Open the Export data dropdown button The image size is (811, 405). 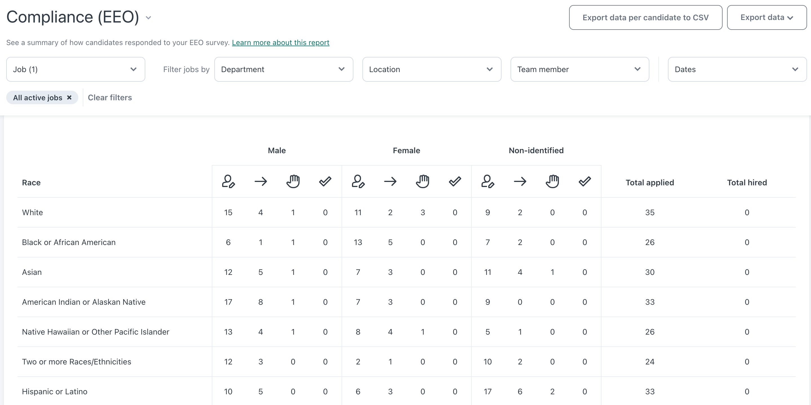click(x=767, y=18)
